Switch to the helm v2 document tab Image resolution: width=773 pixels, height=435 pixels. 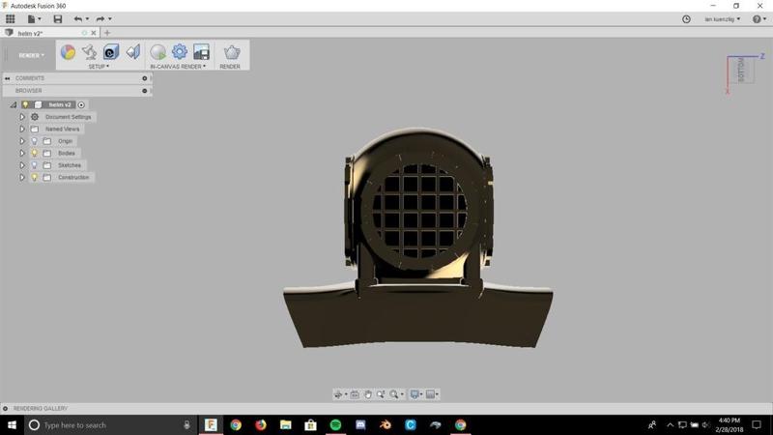31,33
